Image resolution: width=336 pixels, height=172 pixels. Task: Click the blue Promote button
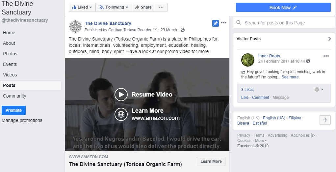pyautogui.click(x=13, y=110)
